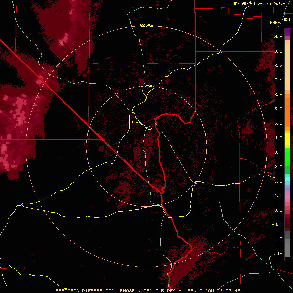Viewport: 293px width, 293px height.
Task: Click the 100 NMI range ring label
Action: tap(146, 26)
